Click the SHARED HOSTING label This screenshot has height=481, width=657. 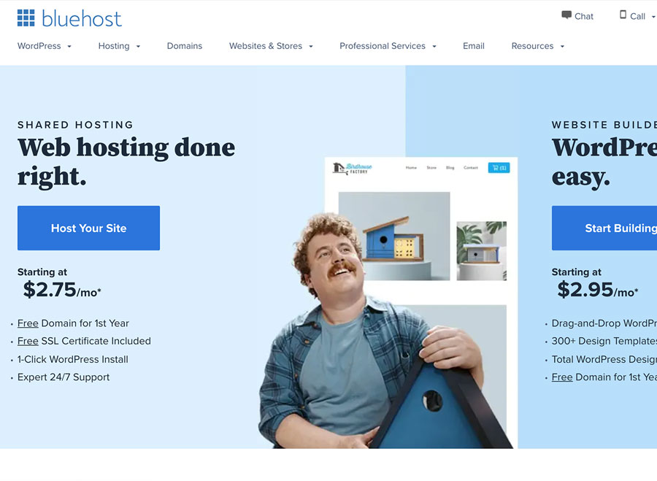click(75, 125)
